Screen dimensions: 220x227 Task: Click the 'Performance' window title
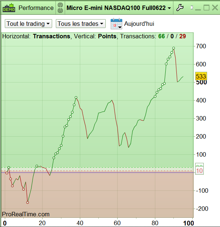[x=36, y=8]
